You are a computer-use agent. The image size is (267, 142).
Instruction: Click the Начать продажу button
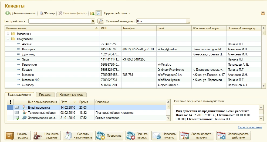[17, 136]
